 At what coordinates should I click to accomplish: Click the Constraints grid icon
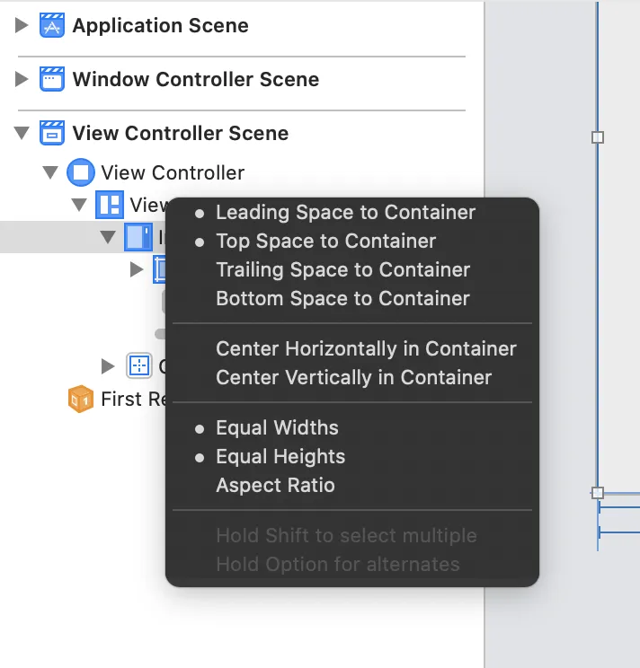[x=139, y=365]
